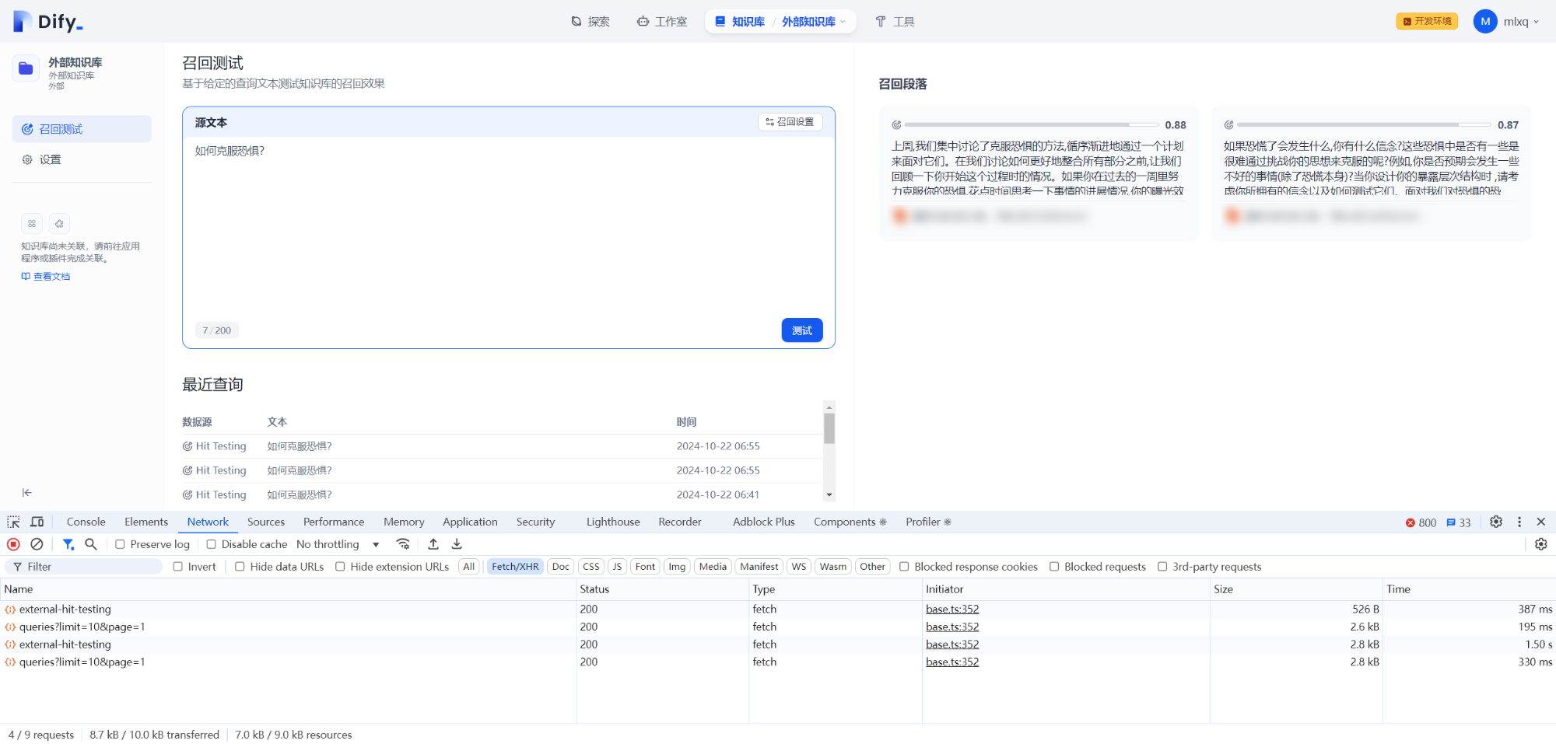Click the 0.88 relevance score bar
The image size is (1556, 744).
click(1031, 124)
